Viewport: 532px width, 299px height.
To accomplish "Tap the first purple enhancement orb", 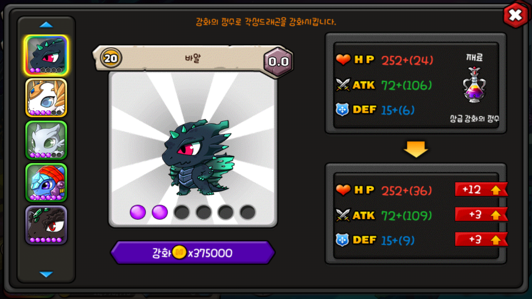I will [138, 212].
